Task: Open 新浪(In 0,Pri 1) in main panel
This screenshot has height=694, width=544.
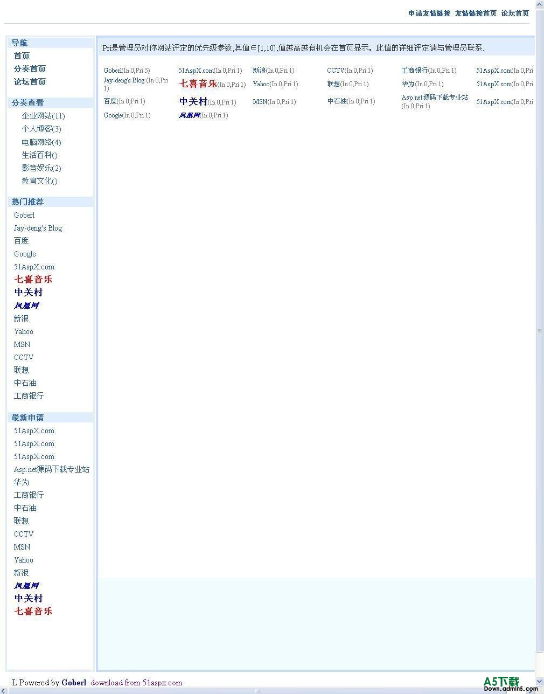Action: tap(274, 71)
